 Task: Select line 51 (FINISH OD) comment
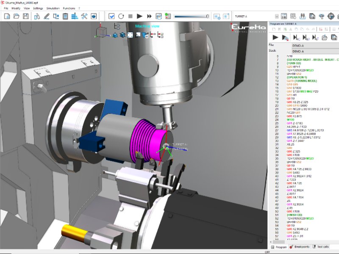click(294, 215)
